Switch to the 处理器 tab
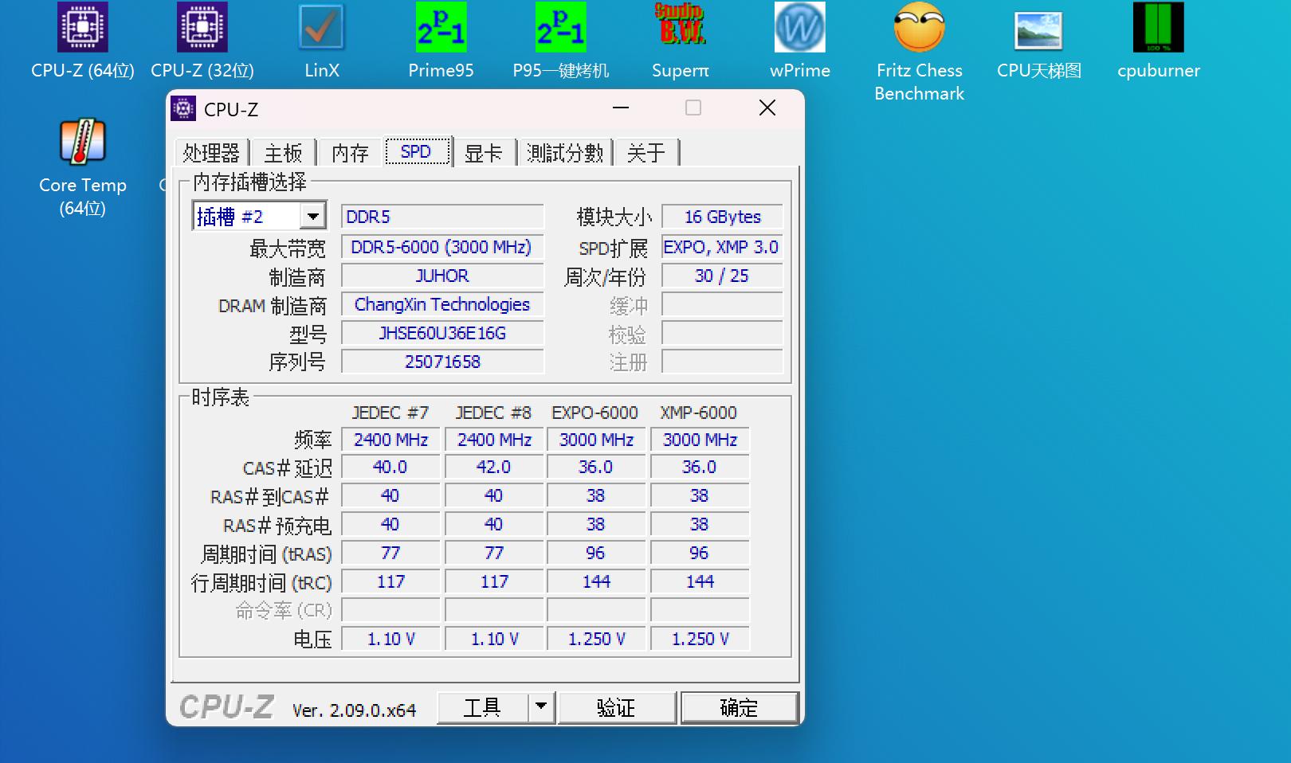The width and height of the screenshot is (1291, 763). pyautogui.click(x=211, y=152)
